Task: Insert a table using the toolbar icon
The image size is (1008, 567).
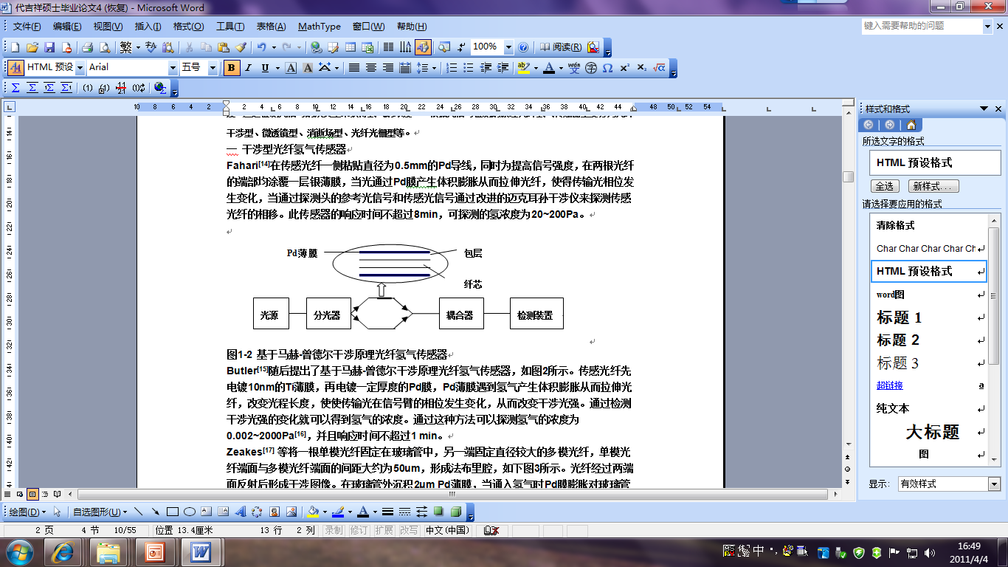Action: click(x=351, y=47)
